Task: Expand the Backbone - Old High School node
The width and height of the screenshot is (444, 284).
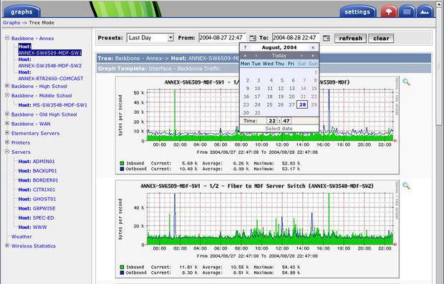Action: pos(7,114)
